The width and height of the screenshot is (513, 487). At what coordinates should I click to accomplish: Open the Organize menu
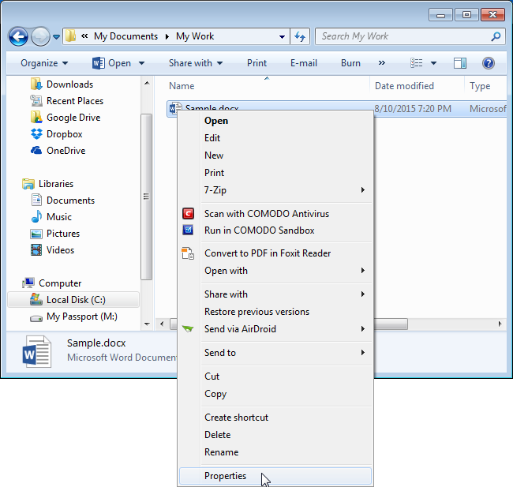coord(44,63)
